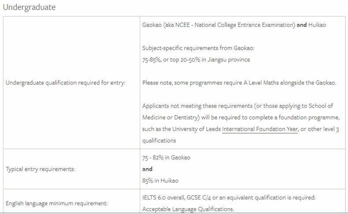Click the '75 - 82% in Gaokao' text
Image resolution: width=348 pixels, height=214 pixels.
(x=166, y=157)
